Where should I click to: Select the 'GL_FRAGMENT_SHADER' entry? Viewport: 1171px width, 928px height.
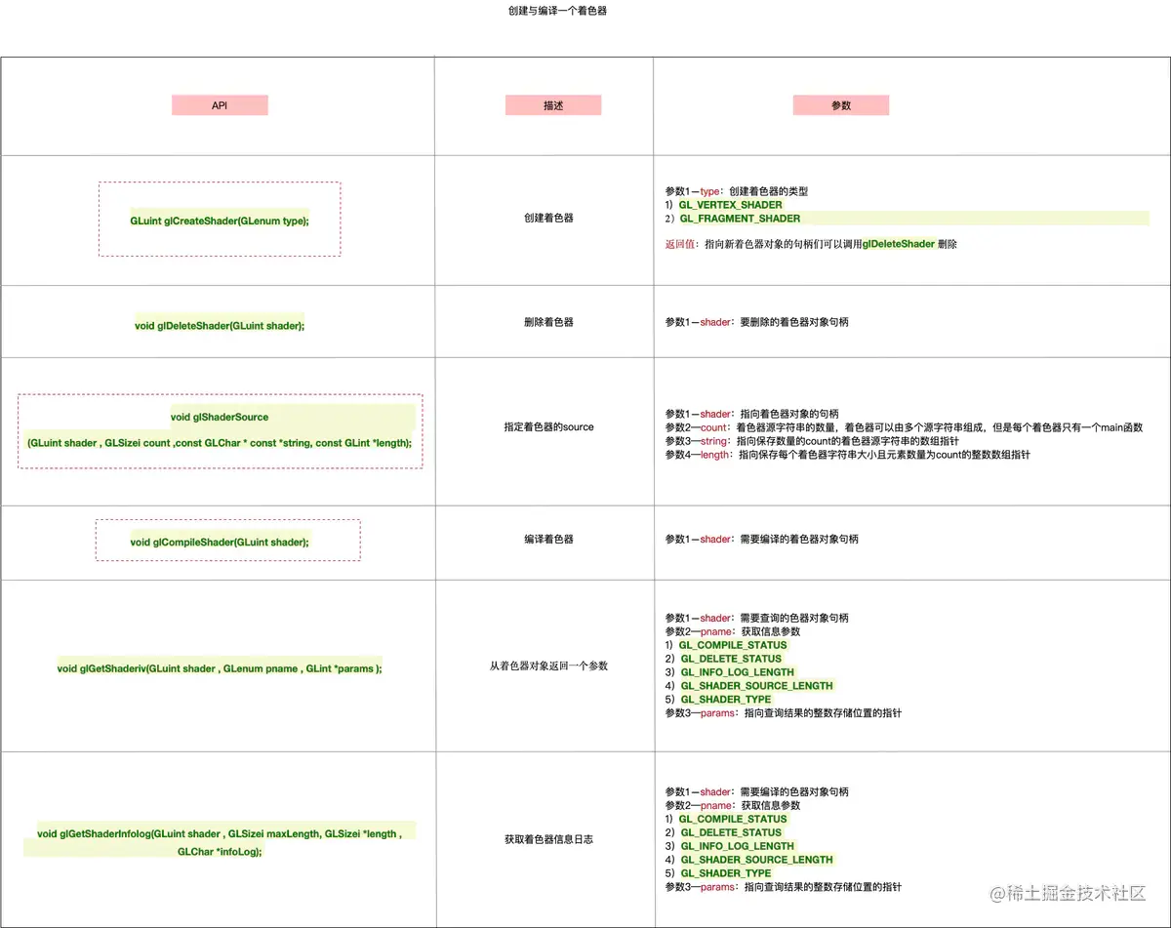[740, 219]
